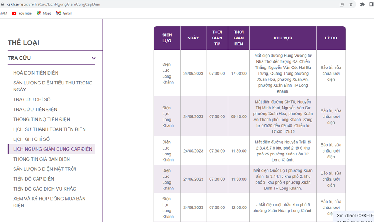Open the CSKH chat popup greeting
374x222 pixels.
point(355,216)
